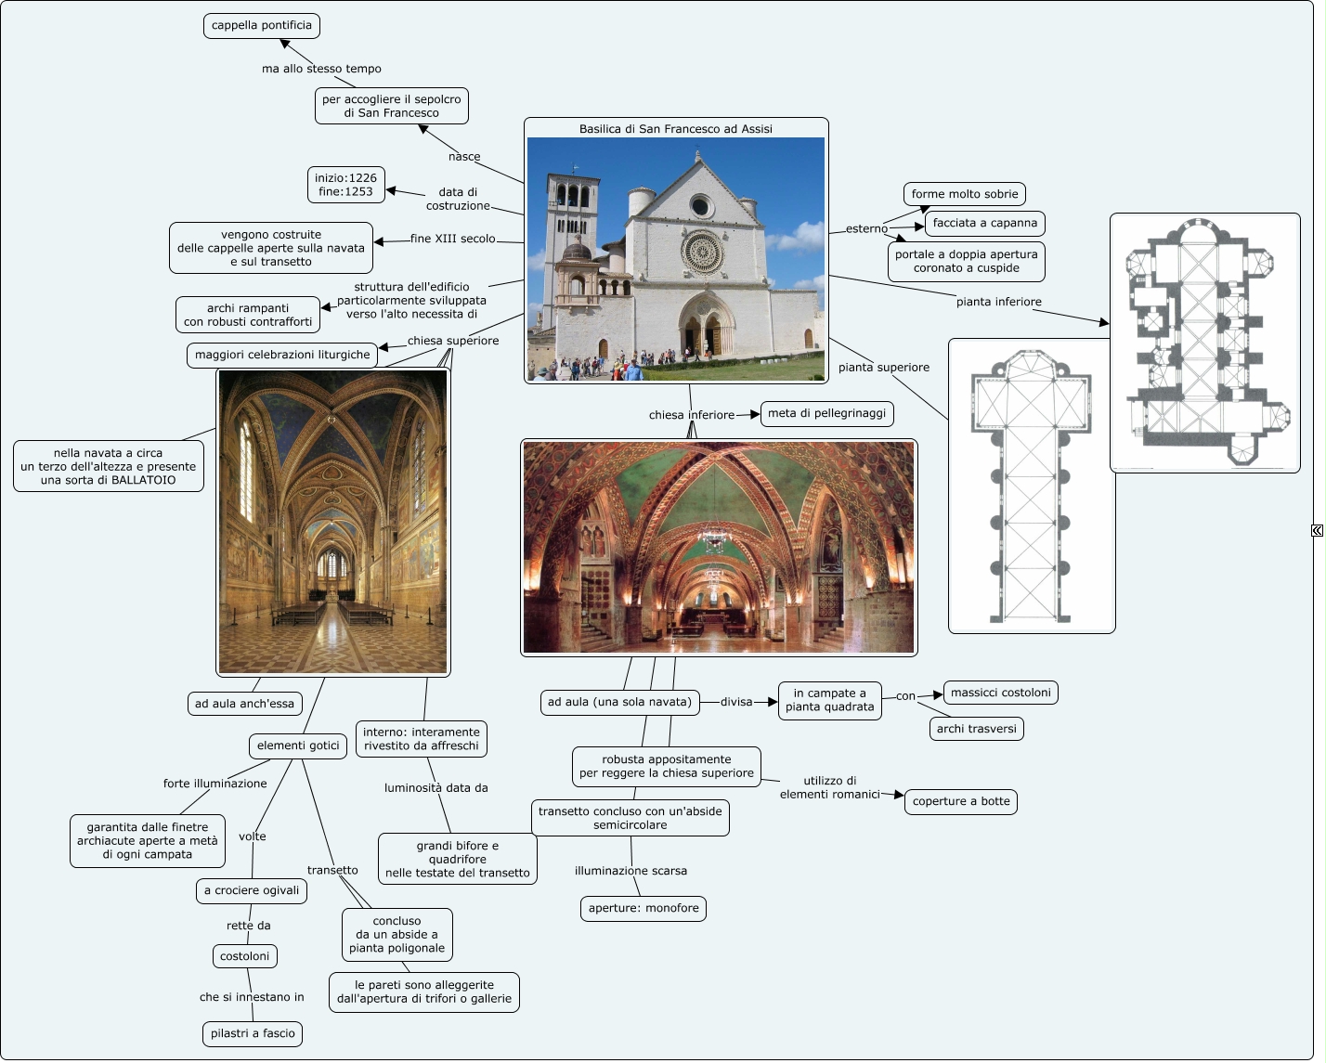Screen dimensions: 1326x1063
Task: Click the 'chiesa inferiore' link label
Action: click(692, 415)
